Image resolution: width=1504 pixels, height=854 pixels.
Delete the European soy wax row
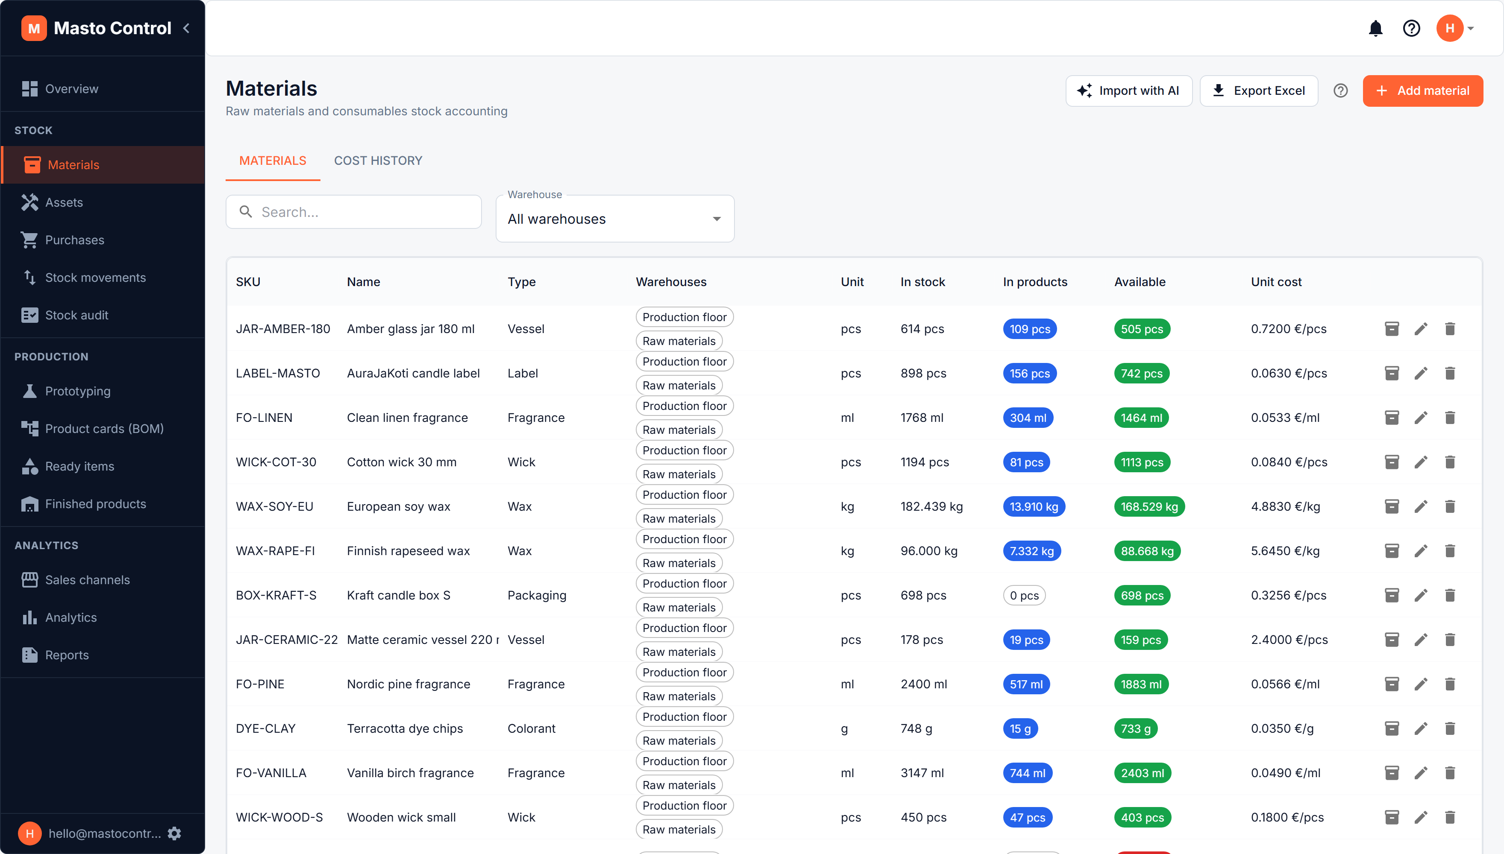coord(1449,506)
